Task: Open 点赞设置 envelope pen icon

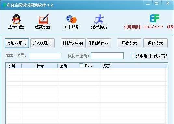Action: [x=44, y=19]
